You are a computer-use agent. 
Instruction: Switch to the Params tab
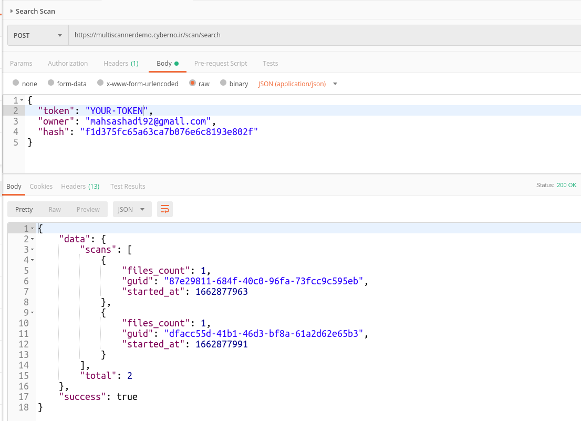[21, 63]
